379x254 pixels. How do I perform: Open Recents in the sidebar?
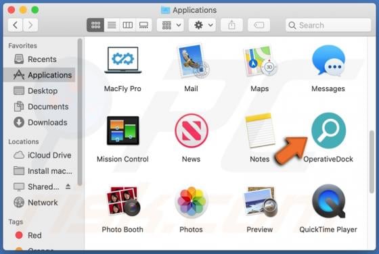click(x=39, y=59)
